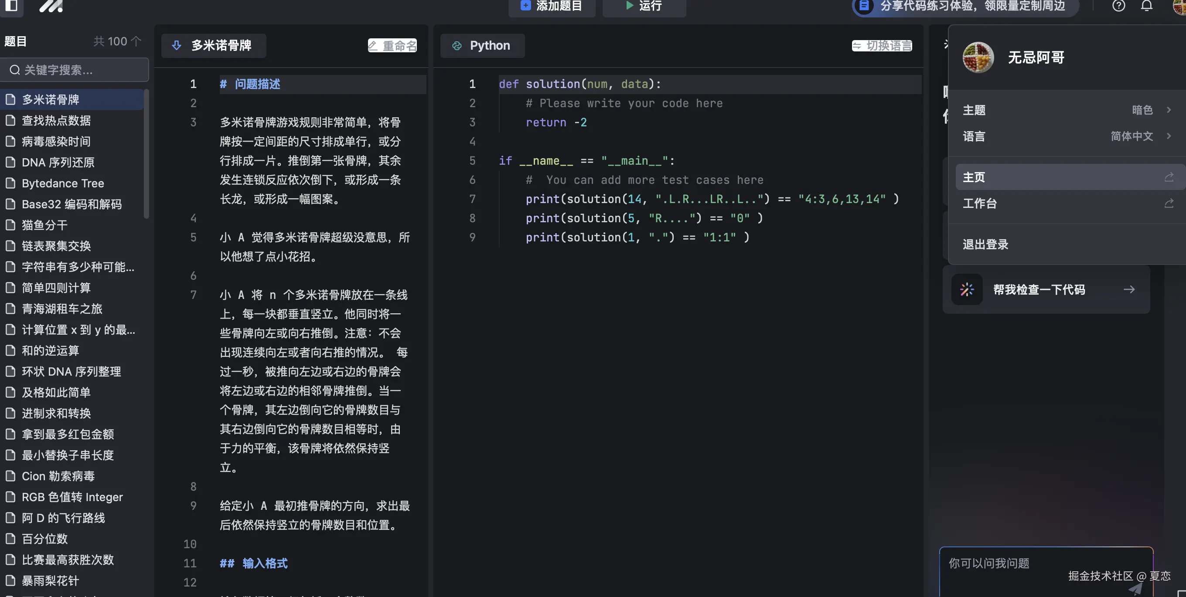Image resolution: width=1186 pixels, height=597 pixels.
Task: Expand the chevron next to 暗色 theme setting
Action: point(1169,109)
